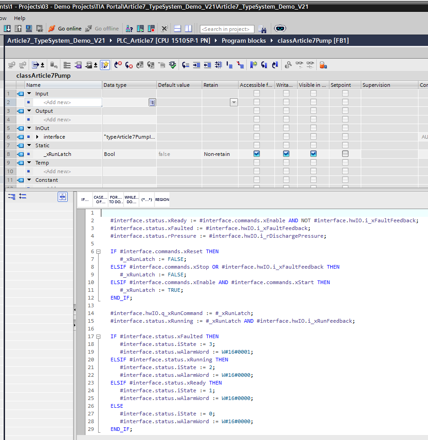Image resolution: width=428 pixels, height=440 pixels.
Task: Insert REGION snippet
Action: click(x=162, y=200)
